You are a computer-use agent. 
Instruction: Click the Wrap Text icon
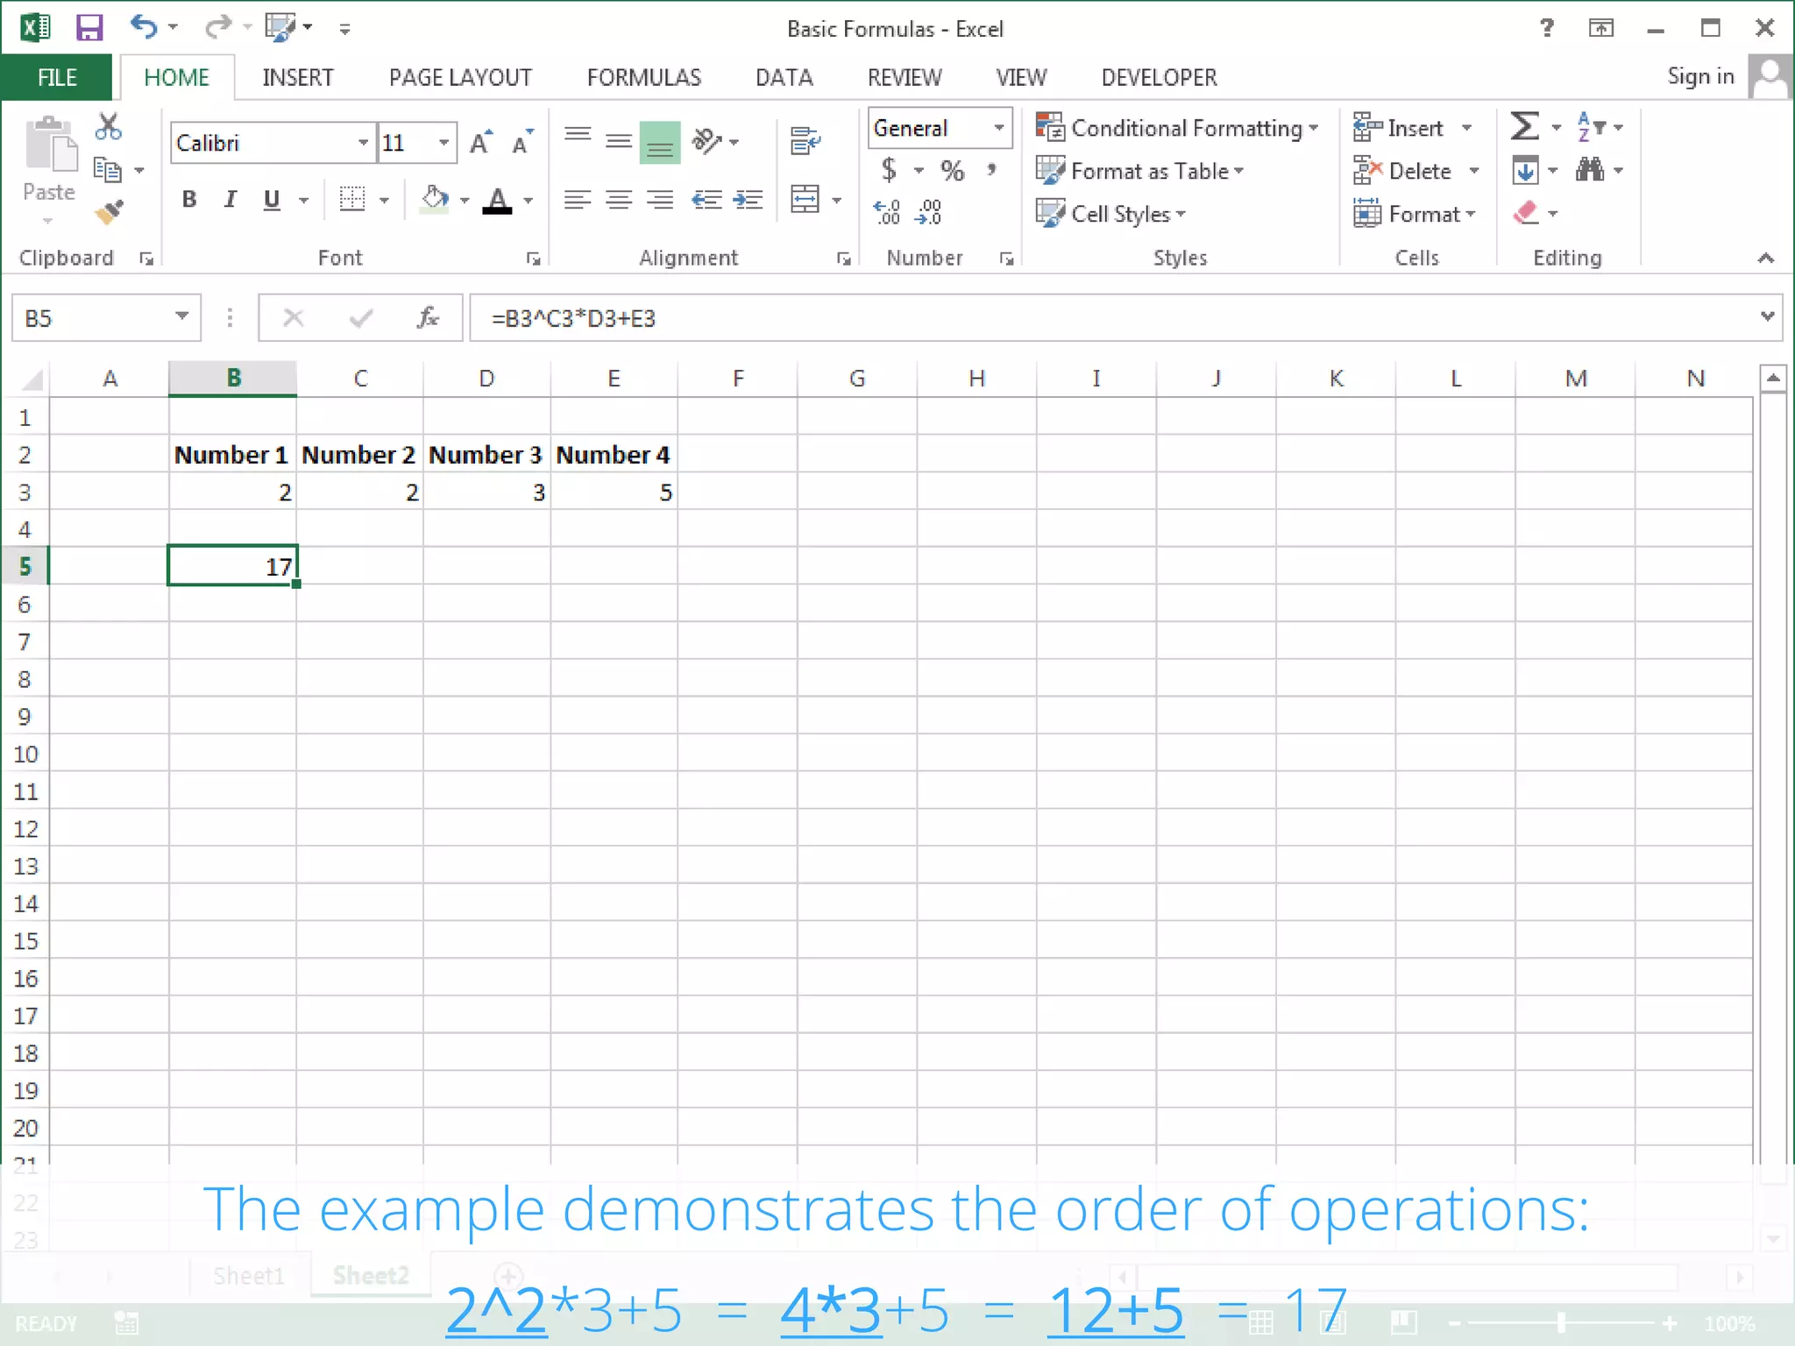click(x=805, y=140)
